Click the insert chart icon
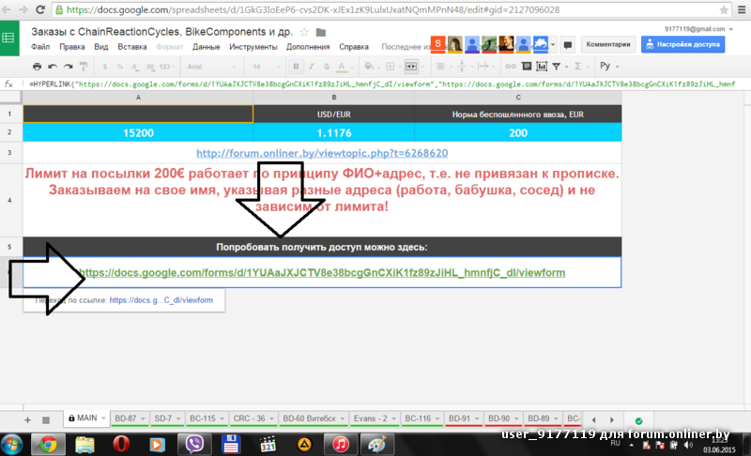The width and height of the screenshot is (751, 456). [x=542, y=67]
